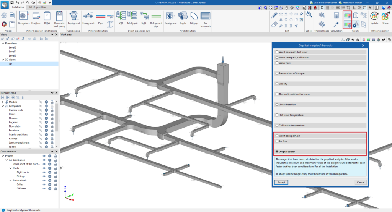Select Level 1 plan view

(x=13, y=52)
